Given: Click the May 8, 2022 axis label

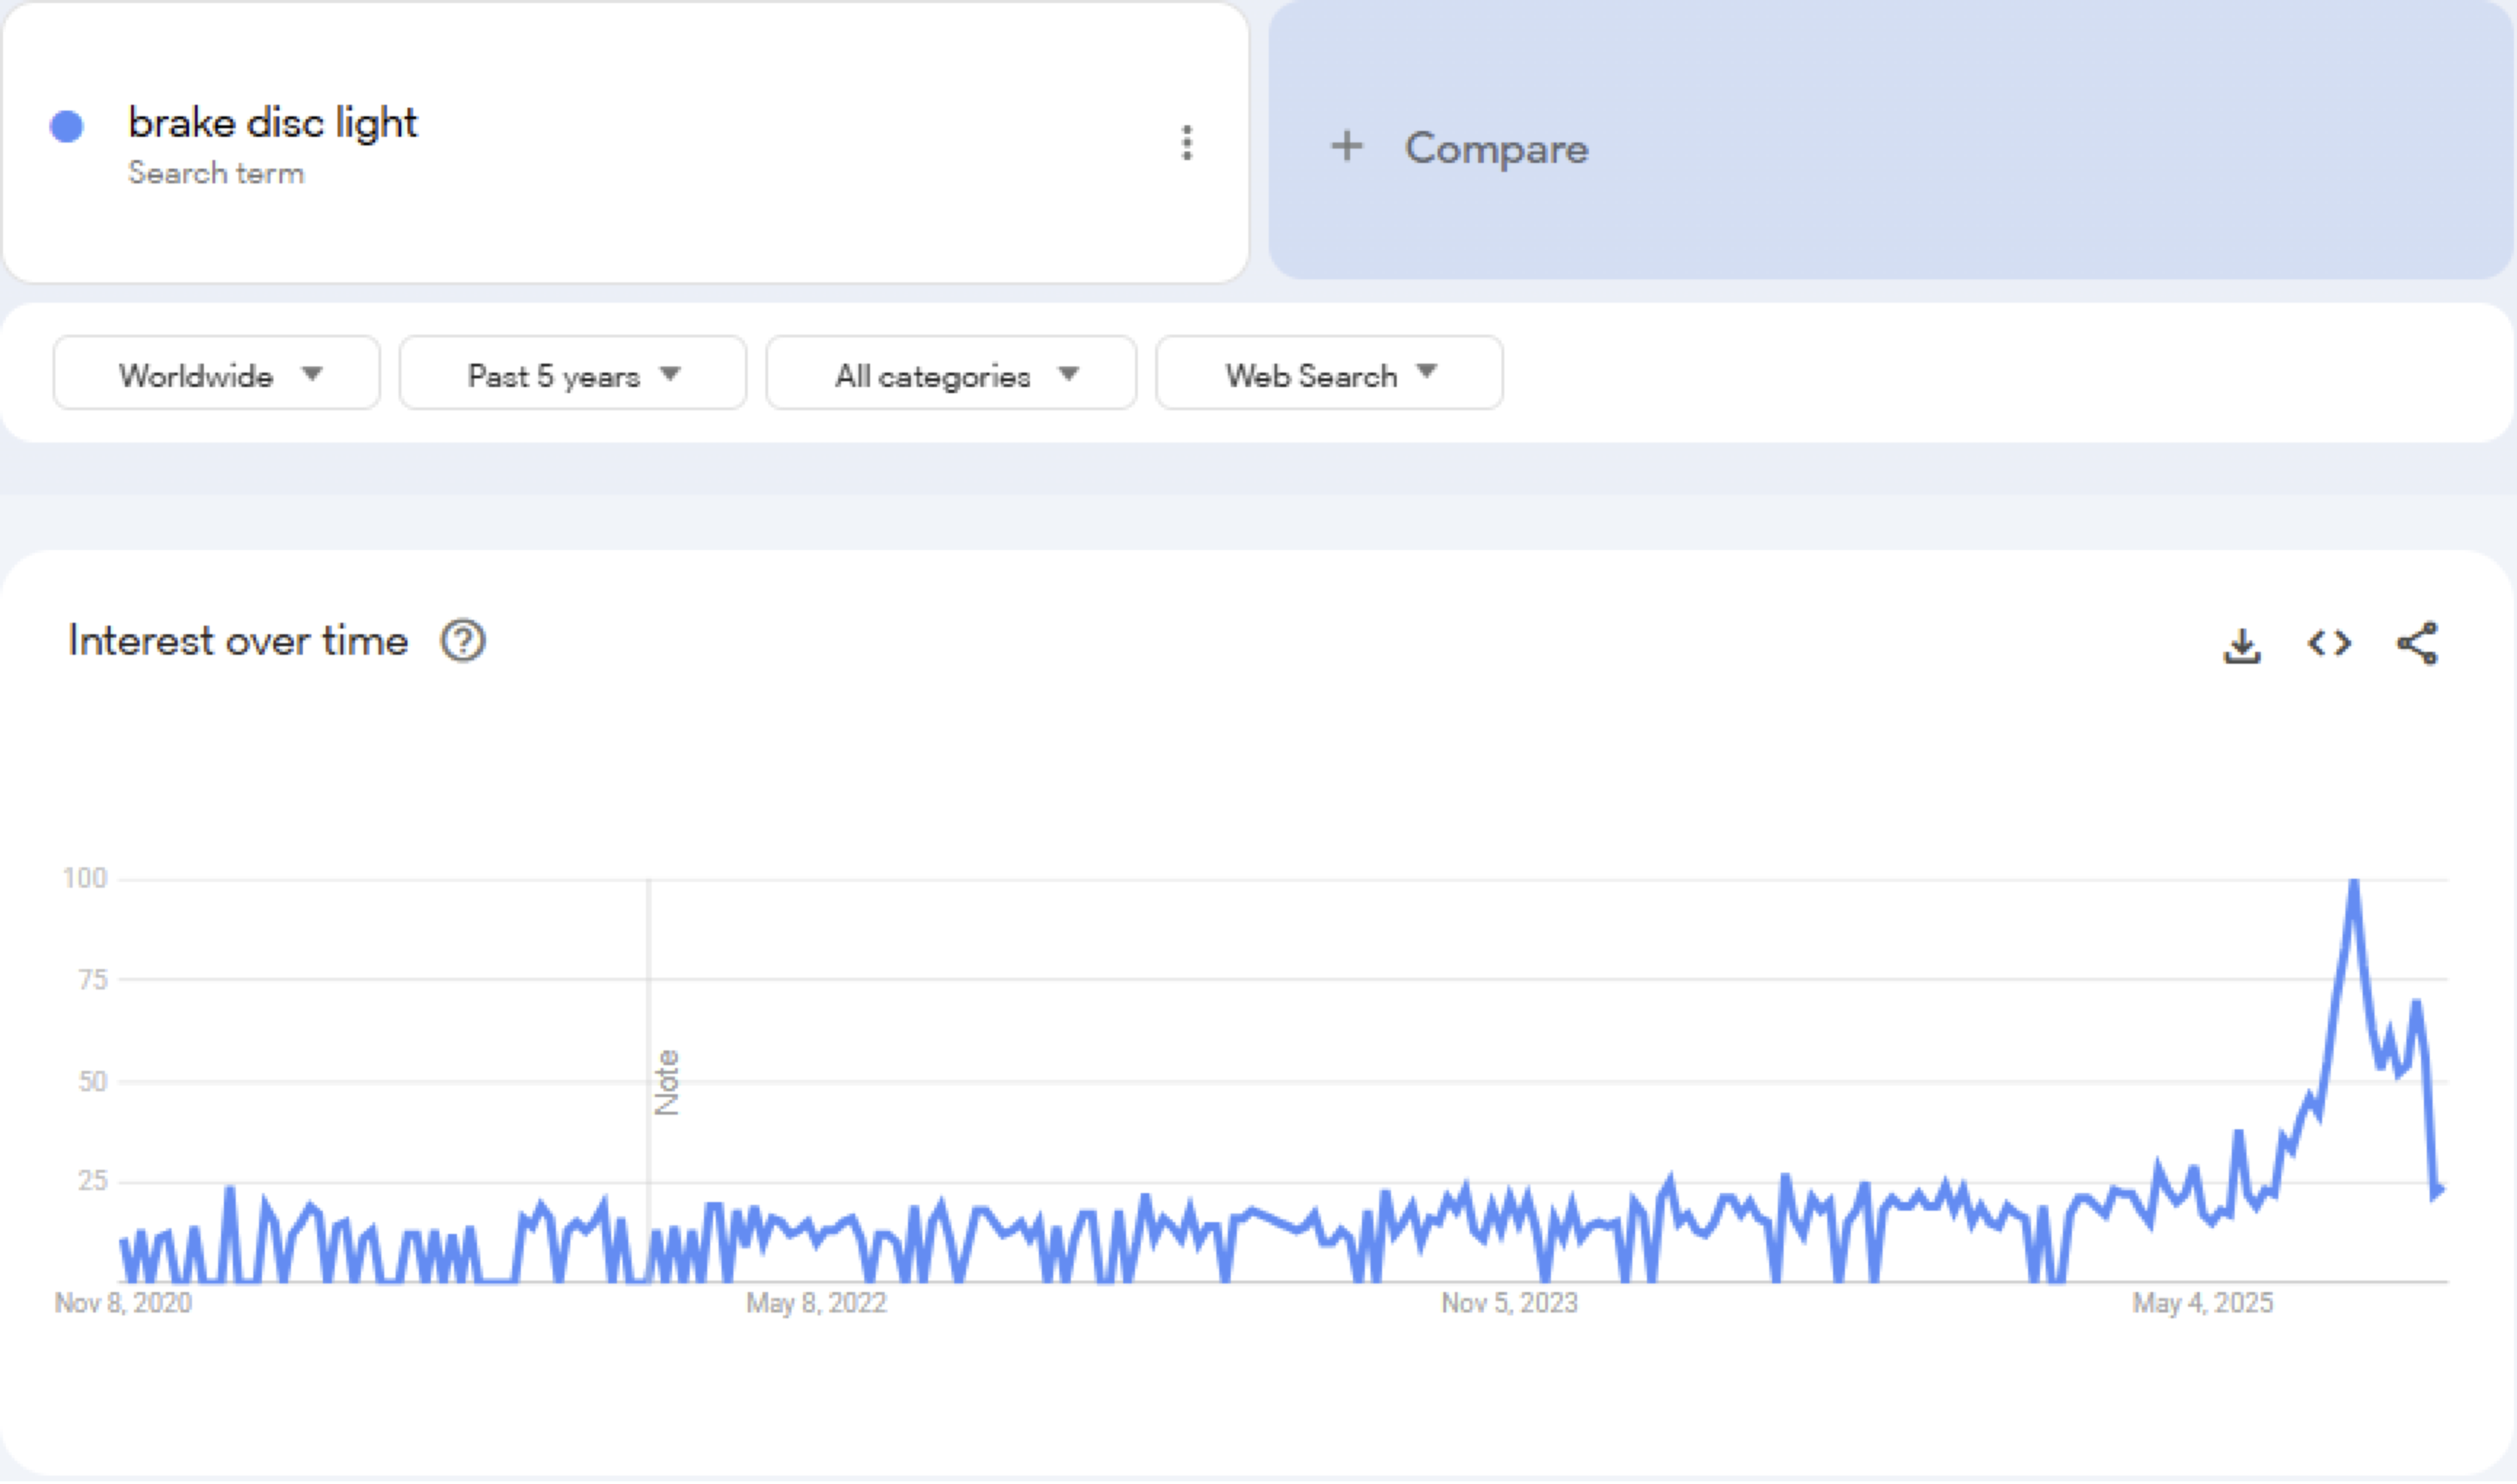Looking at the screenshot, I should click(816, 1303).
